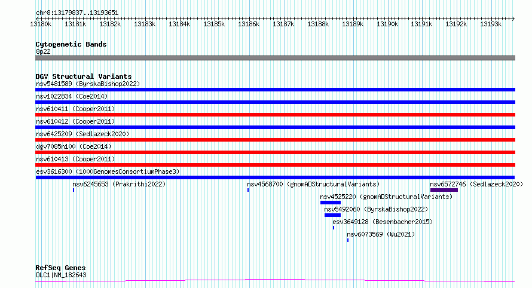Select the red nsv610413 variant bar
This screenshot has height=288, width=532.
tap(275, 165)
